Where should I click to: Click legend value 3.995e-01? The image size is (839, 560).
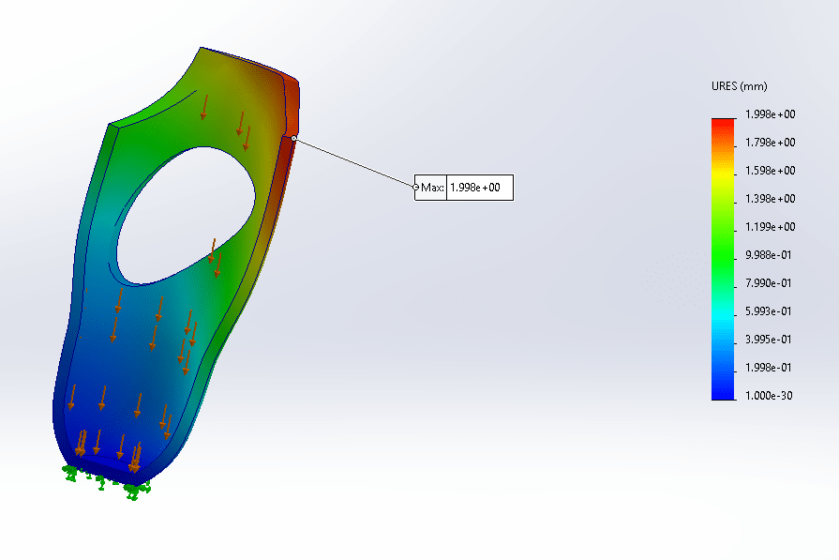click(769, 340)
